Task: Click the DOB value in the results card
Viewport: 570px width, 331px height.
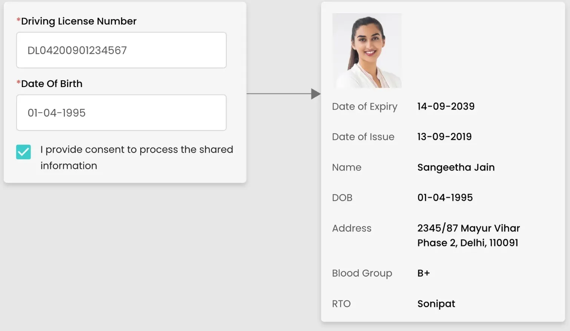Action: point(445,198)
